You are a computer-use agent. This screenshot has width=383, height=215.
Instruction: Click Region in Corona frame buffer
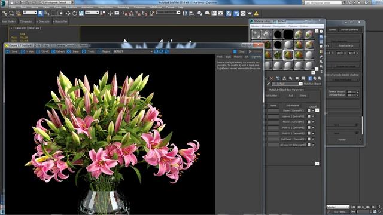coord(104,51)
